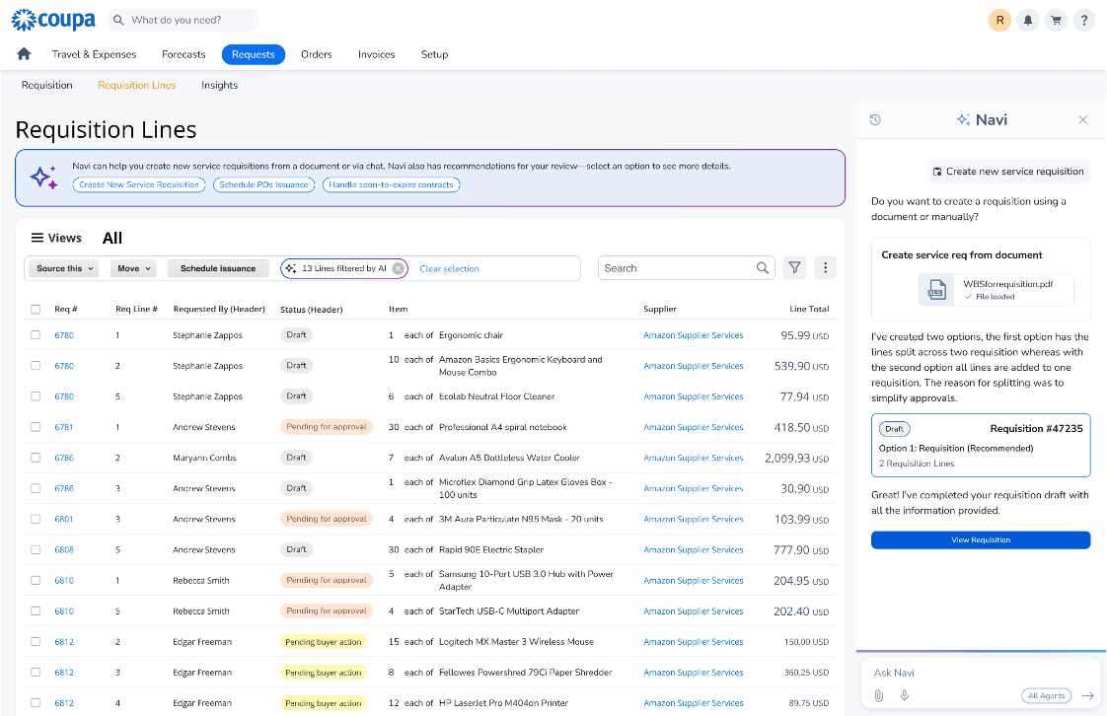Open the Invoices menu

coord(376,54)
